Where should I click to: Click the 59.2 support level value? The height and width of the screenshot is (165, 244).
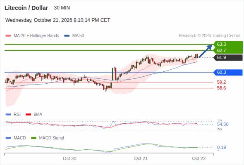(221, 82)
